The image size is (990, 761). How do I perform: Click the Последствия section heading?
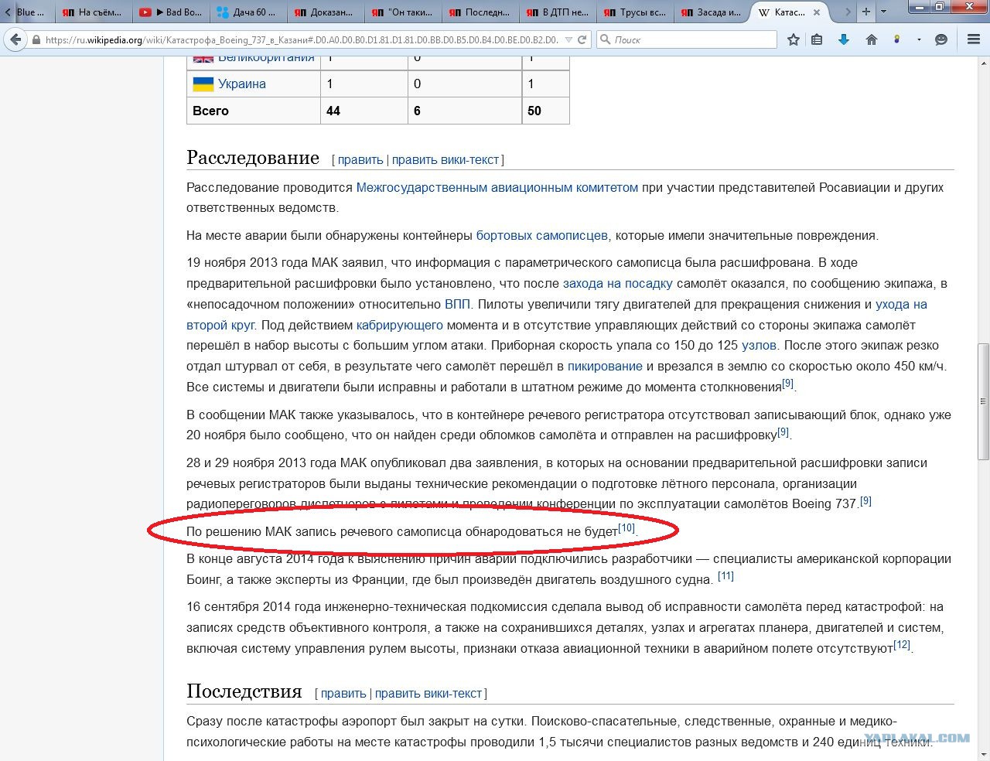(244, 691)
